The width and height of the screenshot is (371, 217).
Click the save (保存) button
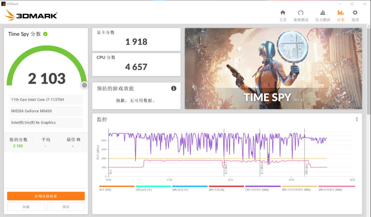[66, 207]
